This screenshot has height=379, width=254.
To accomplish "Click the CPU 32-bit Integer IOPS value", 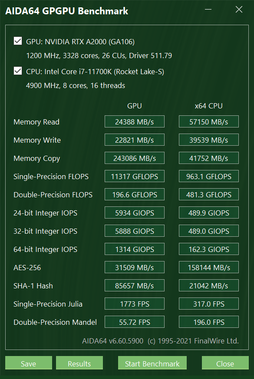I will pyautogui.click(x=208, y=231).
